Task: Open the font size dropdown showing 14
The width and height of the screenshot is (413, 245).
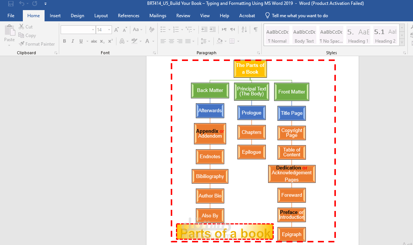Action: pos(109,30)
